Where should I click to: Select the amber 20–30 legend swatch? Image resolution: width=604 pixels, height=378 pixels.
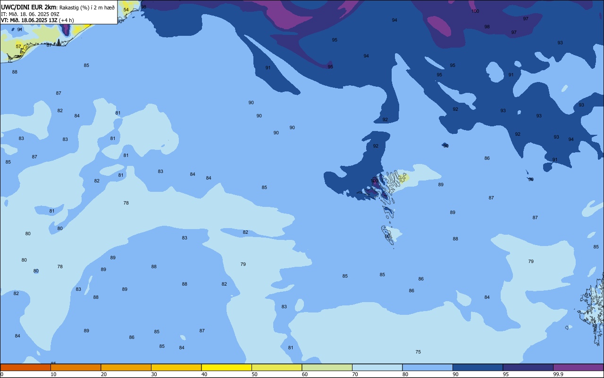point(126,367)
